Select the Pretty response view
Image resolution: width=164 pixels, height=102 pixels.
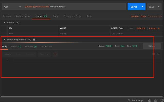point(8,54)
